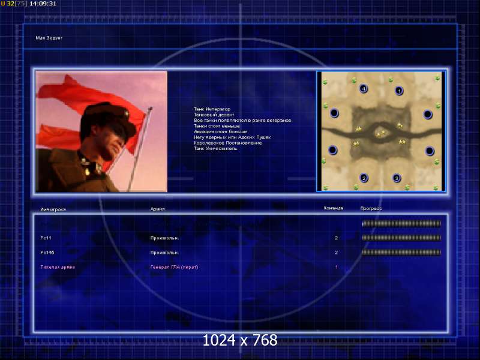Click the unnumbered start circle above position 3

430,151
